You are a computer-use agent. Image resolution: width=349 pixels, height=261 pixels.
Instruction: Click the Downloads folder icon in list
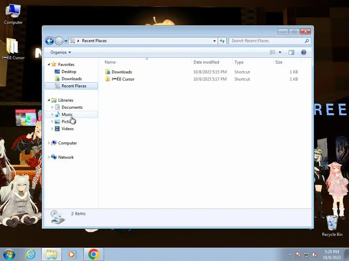(107, 72)
